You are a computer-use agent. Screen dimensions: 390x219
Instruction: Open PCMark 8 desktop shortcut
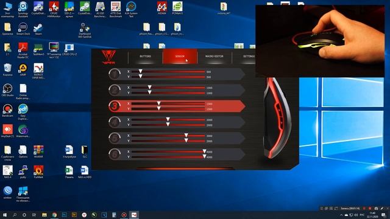click(x=177, y=8)
